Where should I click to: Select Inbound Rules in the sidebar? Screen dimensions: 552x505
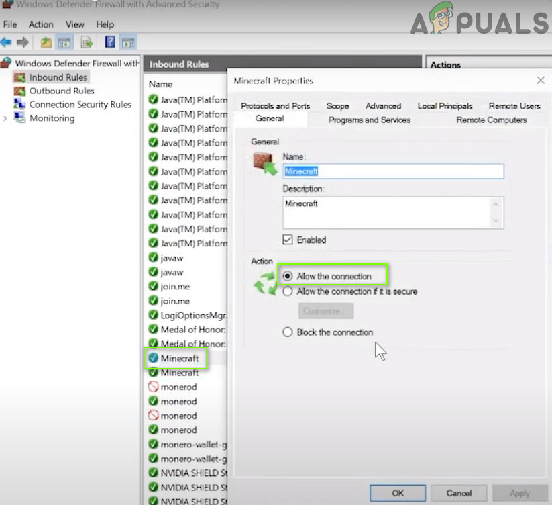tap(58, 77)
